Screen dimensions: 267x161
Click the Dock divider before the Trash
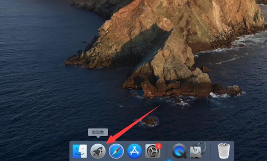pyautogui.click(x=211, y=151)
